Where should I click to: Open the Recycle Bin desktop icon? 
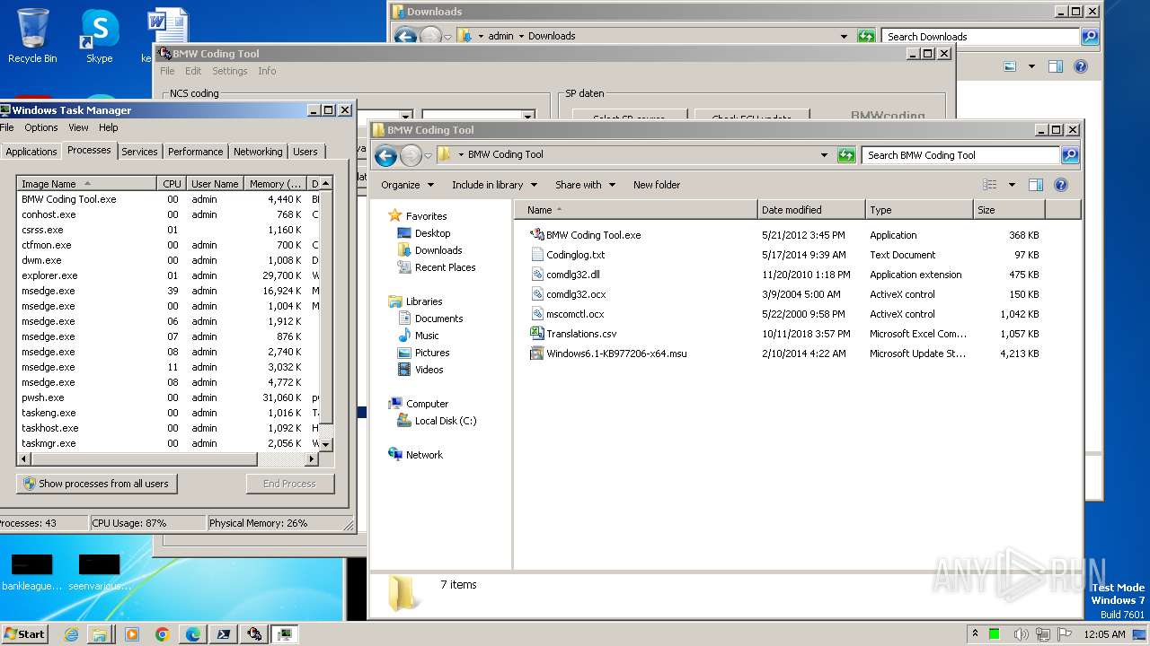(32, 36)
